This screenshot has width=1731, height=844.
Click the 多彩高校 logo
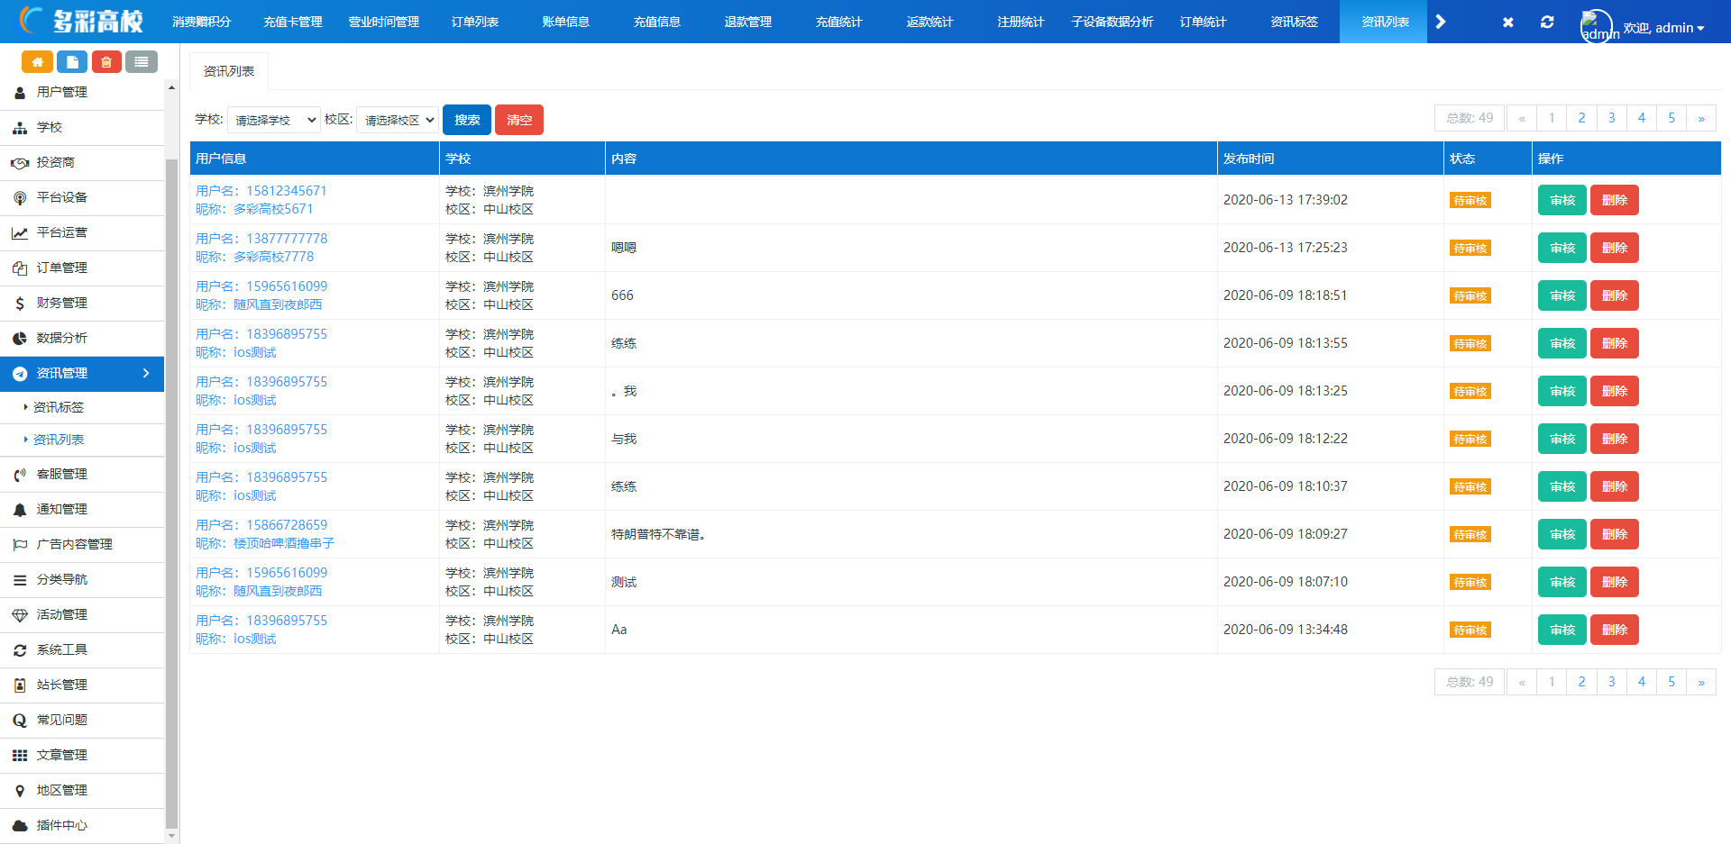[x=81, y=21]
